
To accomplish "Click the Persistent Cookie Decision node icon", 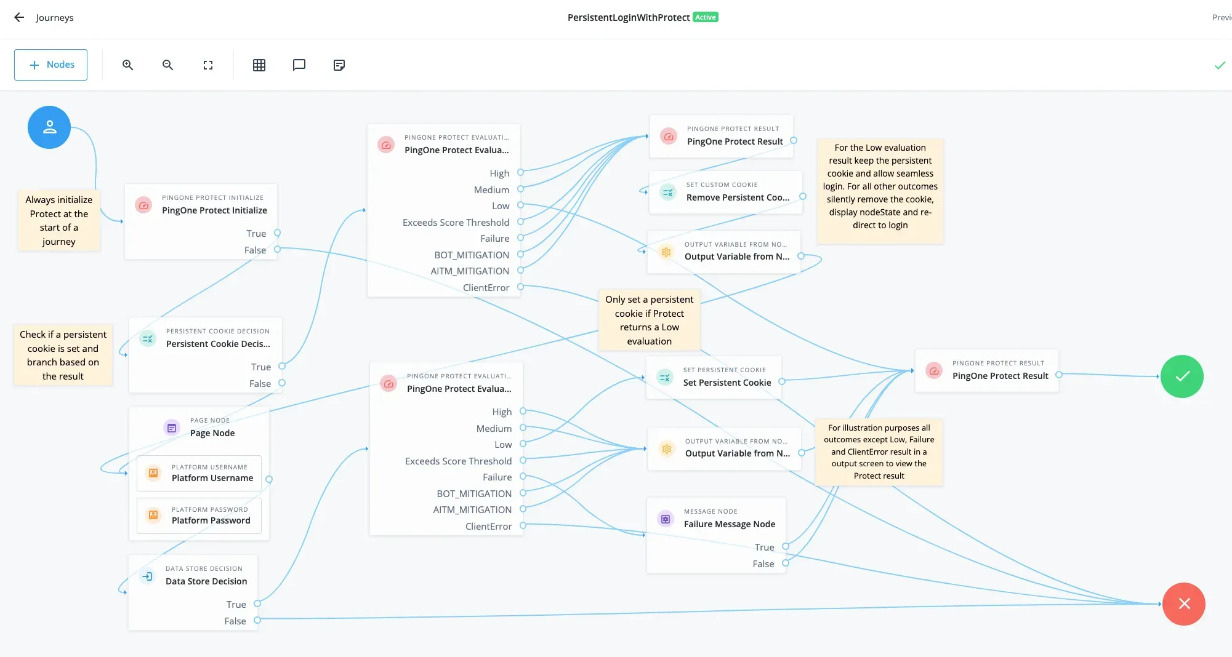I will pos(147,338).
